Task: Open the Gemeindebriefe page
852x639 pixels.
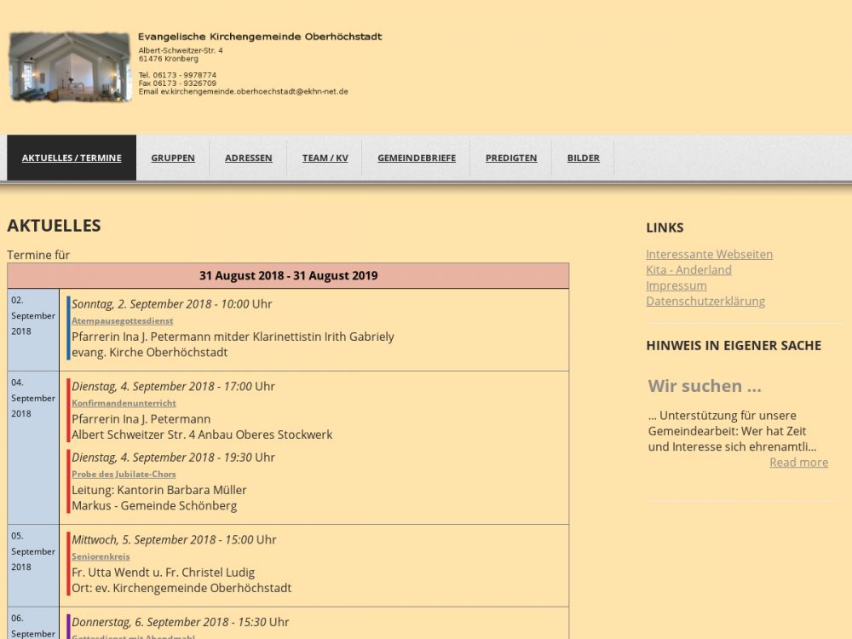Action: (417, 158)
